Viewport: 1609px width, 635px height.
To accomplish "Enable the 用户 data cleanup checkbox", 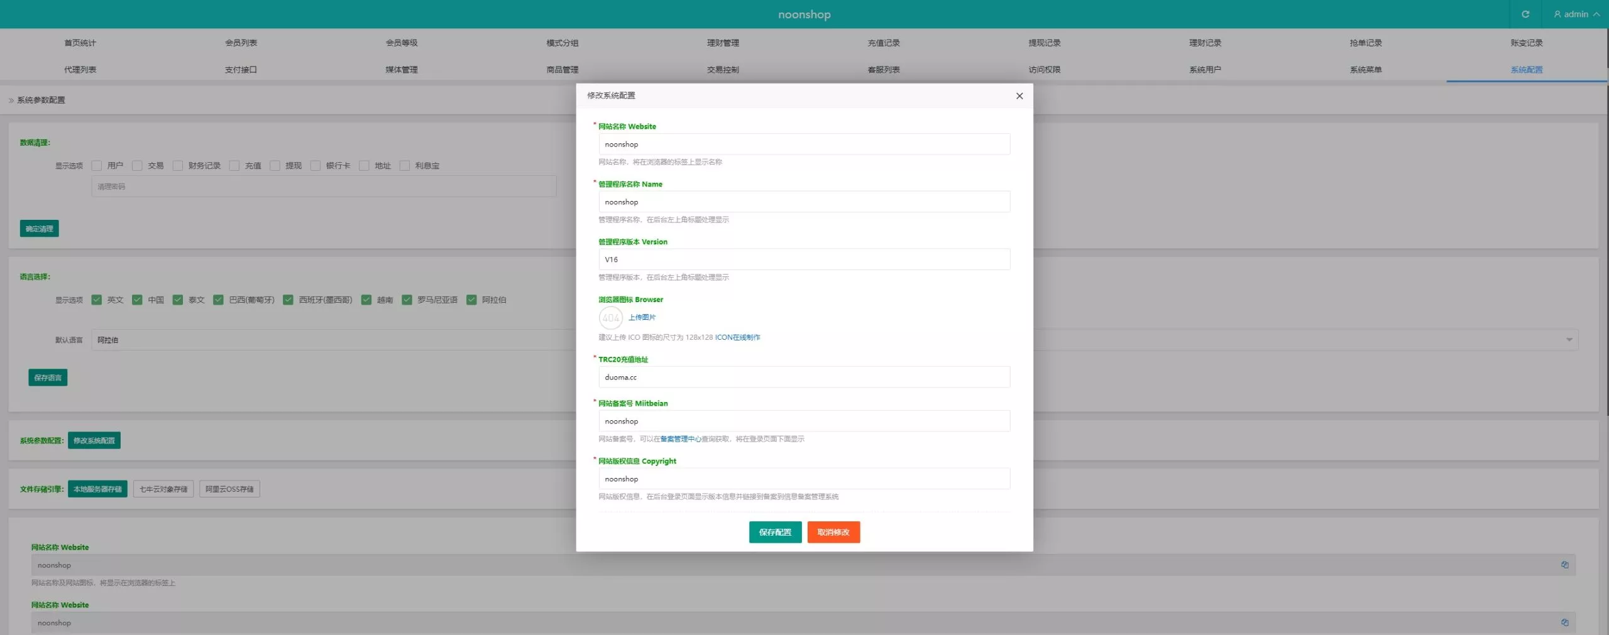I will 96,165.
